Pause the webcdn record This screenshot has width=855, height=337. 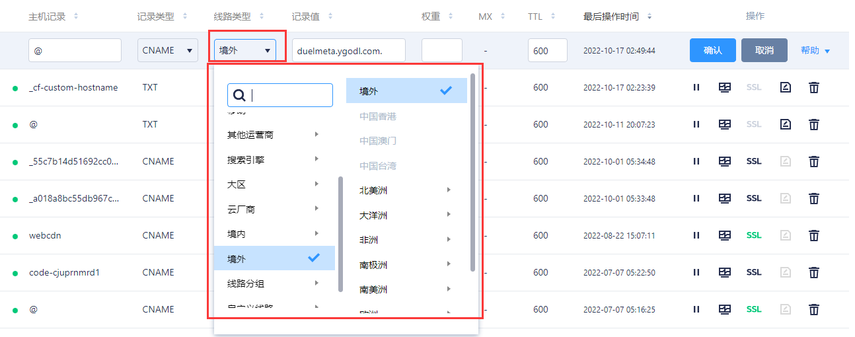[x=696, y=235]
